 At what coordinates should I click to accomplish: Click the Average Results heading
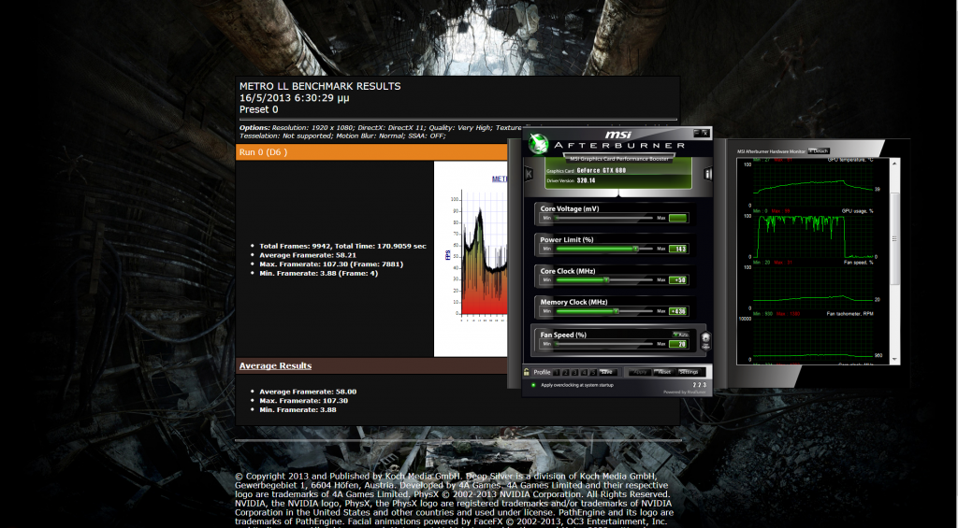(x=275, y=365)
